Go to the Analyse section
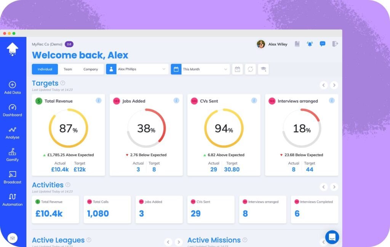The width and height of the screenshot is (390, 247). click(x=13, y=132)
